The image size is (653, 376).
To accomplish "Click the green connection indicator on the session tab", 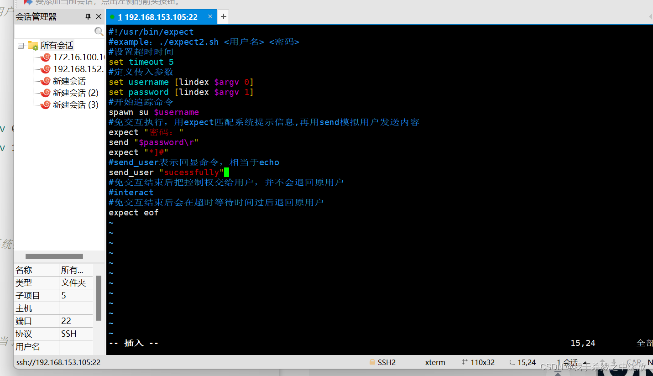I will [x=112, y=16].
